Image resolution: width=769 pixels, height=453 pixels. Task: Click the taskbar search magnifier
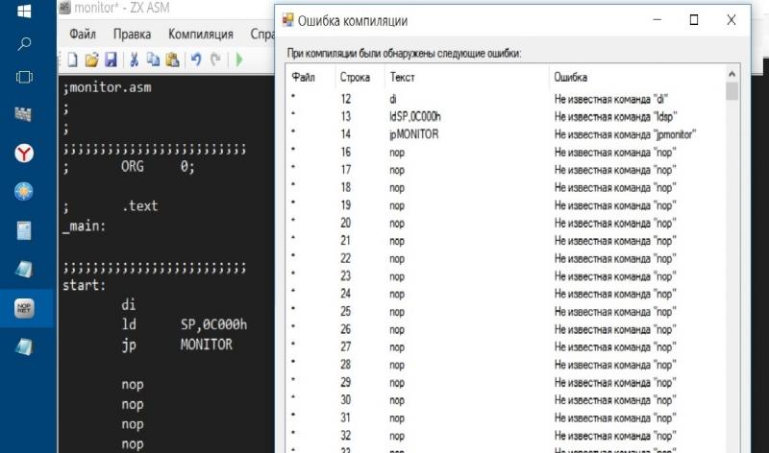pyautogui.click(x=24, y=43)
